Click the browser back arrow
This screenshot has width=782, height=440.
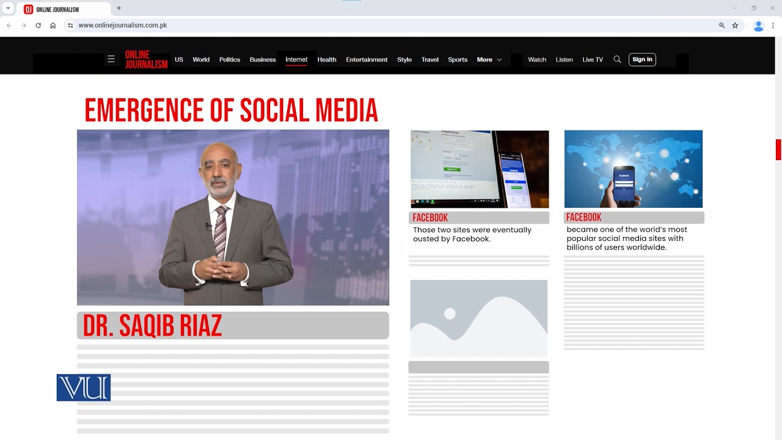point(9,26)
